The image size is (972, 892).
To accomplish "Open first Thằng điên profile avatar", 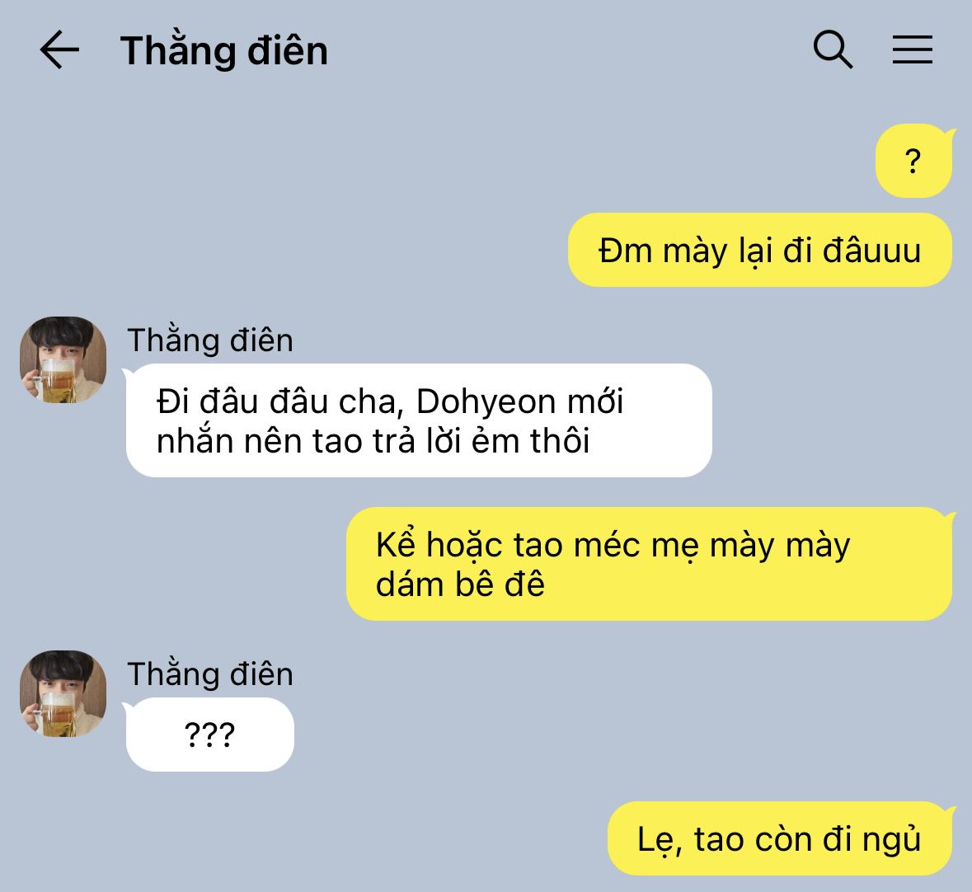I will coord(63,359).
